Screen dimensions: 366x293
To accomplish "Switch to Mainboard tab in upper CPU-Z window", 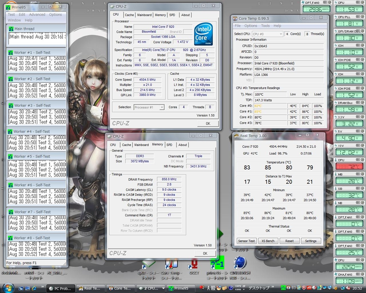I will click(x=144, y=15).
